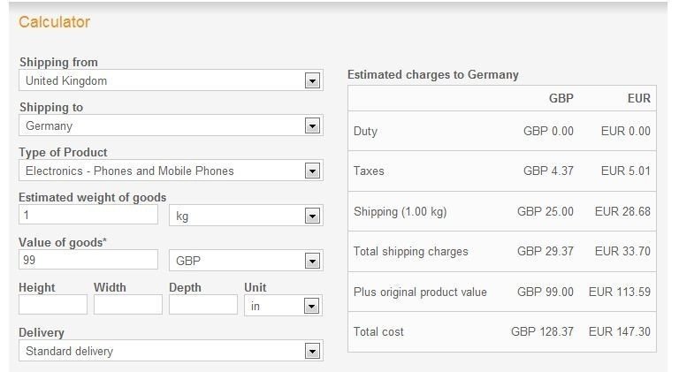Image resolution: width=679 pixels, height=372 pixels.
Task: Open the kg weight unit dropdown arrow
Action: [312, 216]
